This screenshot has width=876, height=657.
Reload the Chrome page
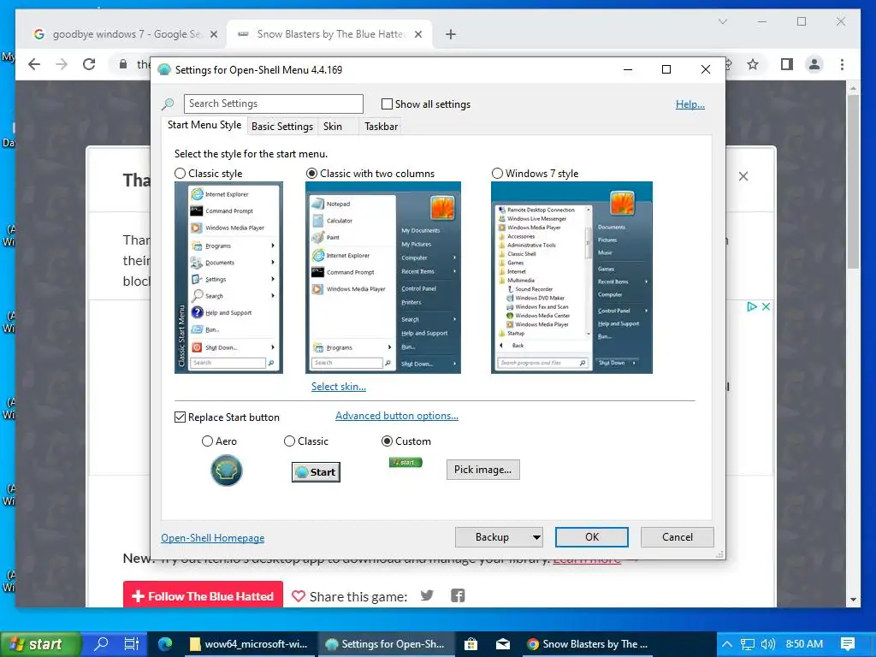click(x=89, y=64)
